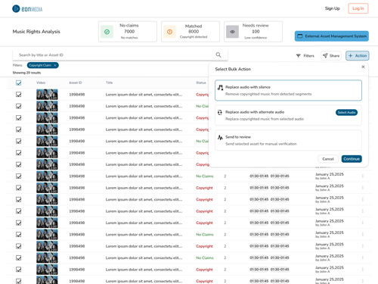Image resolution: width=378 pixels, height=284 pixels.
Task: Click the orange Matched alert icon
Action: coord(169,32)
